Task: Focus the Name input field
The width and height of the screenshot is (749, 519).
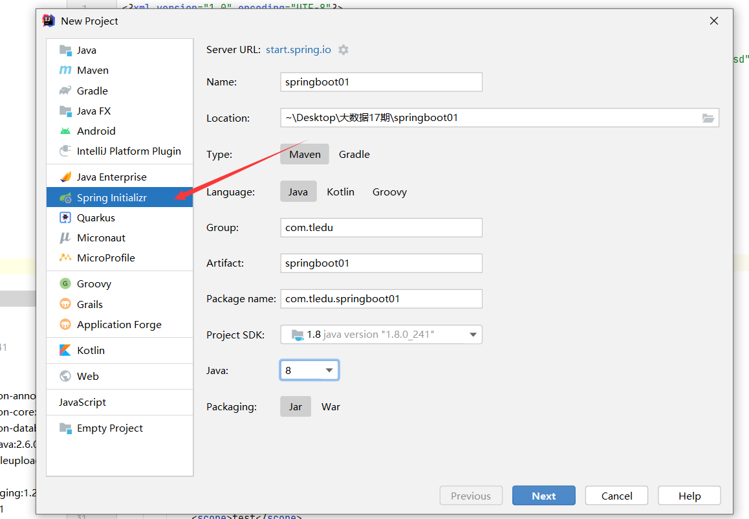Action: (x=381, y=82)
